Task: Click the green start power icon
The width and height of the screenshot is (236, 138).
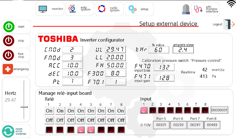Action: point(9,27)
